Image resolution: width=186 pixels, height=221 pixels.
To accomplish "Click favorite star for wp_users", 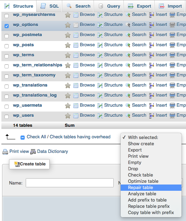I will click(x=68, y=116).
